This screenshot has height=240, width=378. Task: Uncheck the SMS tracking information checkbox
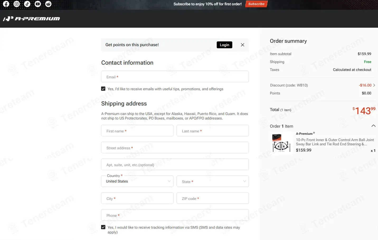pyautogui.click(x=103, y=227)
